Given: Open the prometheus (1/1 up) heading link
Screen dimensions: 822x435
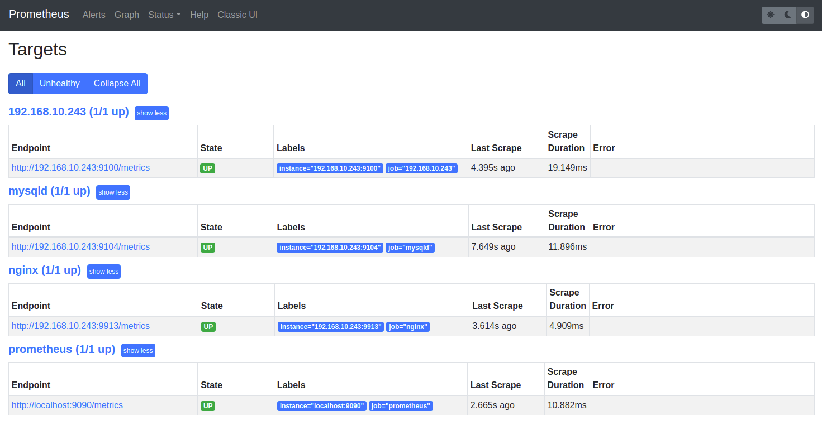Looking at the screenshot, I should pos(62,349).
